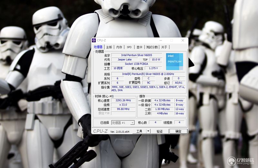258x168 pixels.
Task: Click the name field Intel Pentium Silver N6005
Action: (x=136, y=55)
